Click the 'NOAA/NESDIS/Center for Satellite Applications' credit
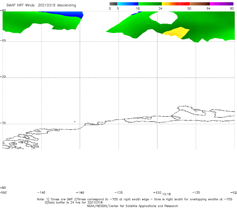The height and width of the screenshot is (208, 237). (132, 206)
